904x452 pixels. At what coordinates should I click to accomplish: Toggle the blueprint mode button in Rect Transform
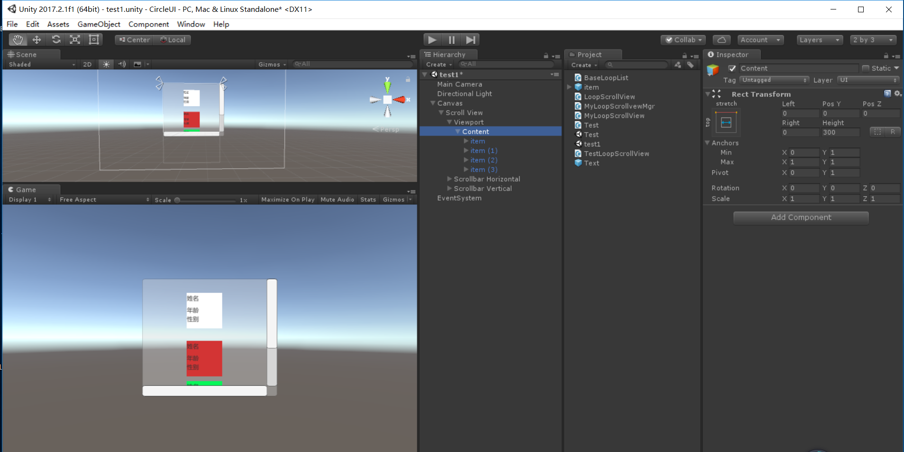(877, 132)
